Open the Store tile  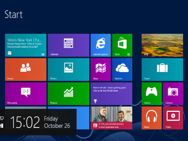(x=122, y=45)
